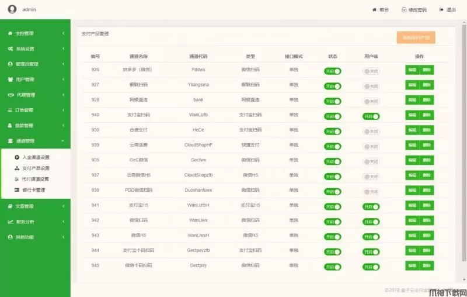Click 删除 button for row 945 Gectpay

click(427, 266)
